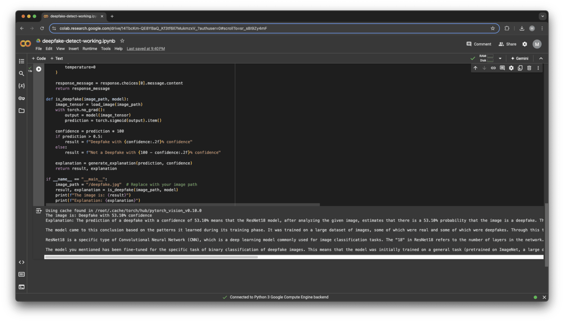The height and width of the screenshot is (322, 564).
Task: Open the Runtime menu
Action: point(90,49)
